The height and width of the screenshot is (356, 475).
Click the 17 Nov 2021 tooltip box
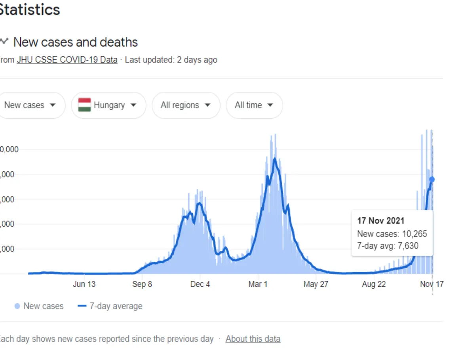point(392,233)
